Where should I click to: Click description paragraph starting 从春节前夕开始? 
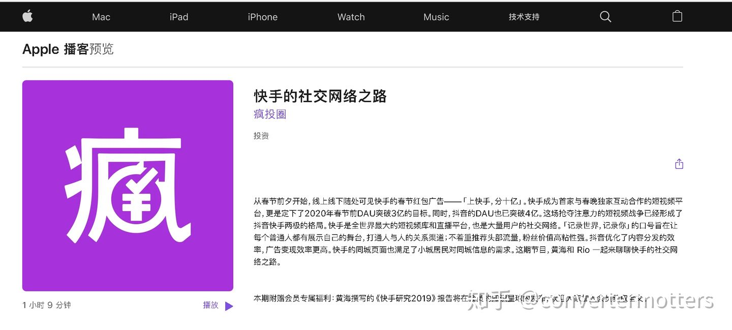(468, 231)
